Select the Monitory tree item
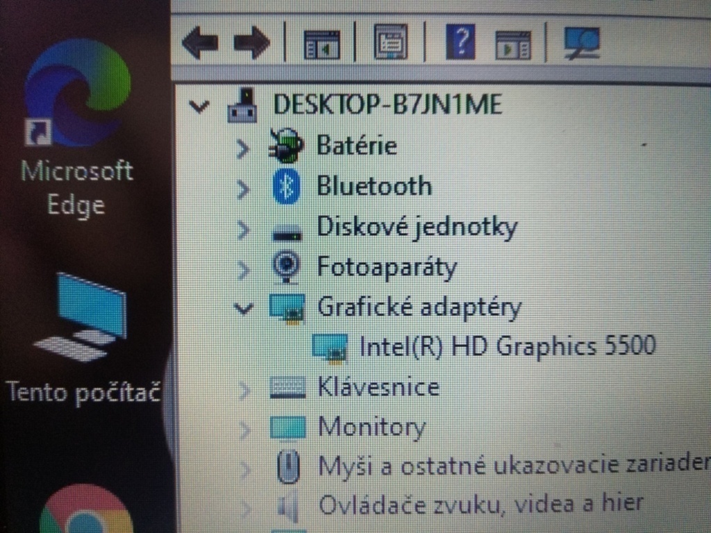Screen dimensions: 711x533 [371, 427]
